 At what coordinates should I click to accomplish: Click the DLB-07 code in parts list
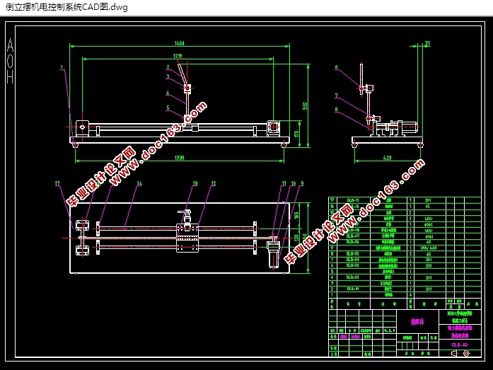(353, 236)
